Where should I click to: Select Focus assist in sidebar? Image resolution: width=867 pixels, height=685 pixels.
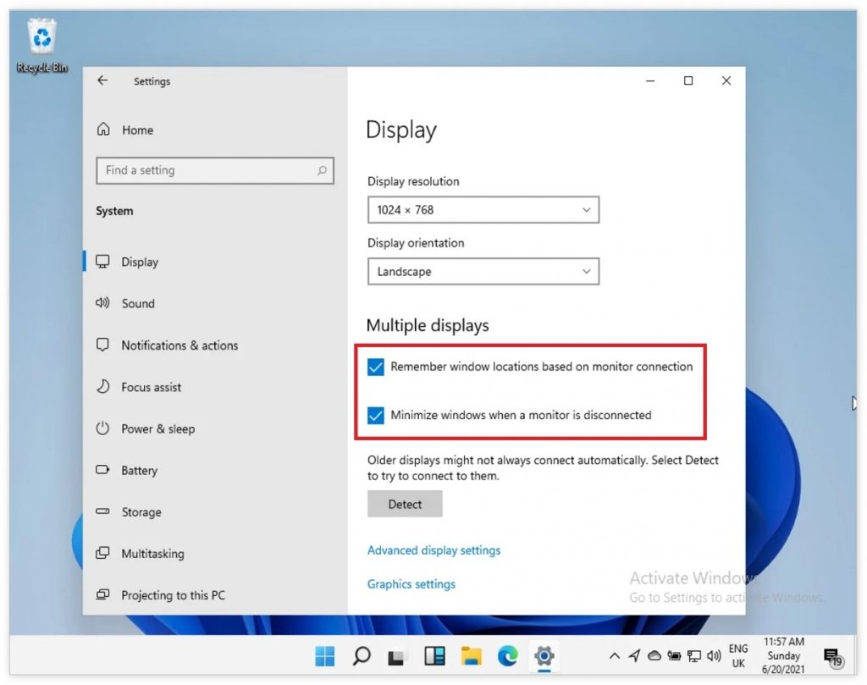point(151,387)
